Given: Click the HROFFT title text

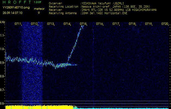Looking at the screenshot, I should click(15, 2).
